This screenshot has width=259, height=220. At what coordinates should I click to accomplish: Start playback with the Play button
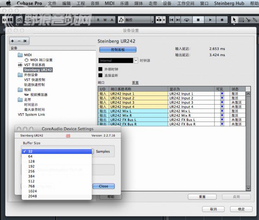210,20
